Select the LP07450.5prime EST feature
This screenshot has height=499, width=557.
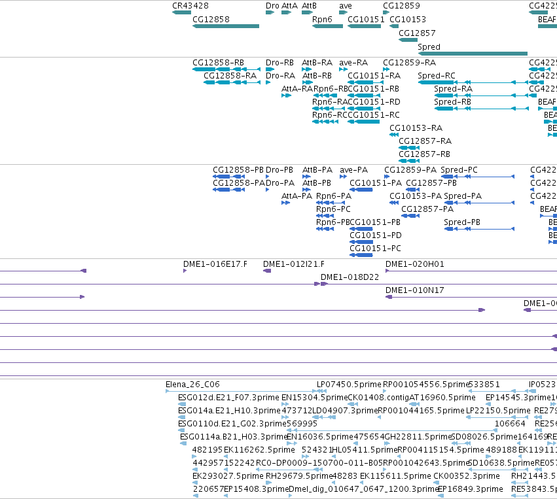click(x=322, y=392)
